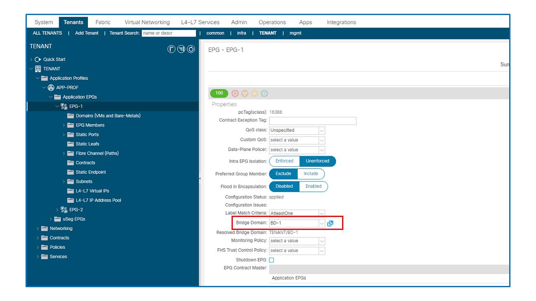
Task: Click the Add Tenant link
Action: pyautogui.click(x=87, y=33)
